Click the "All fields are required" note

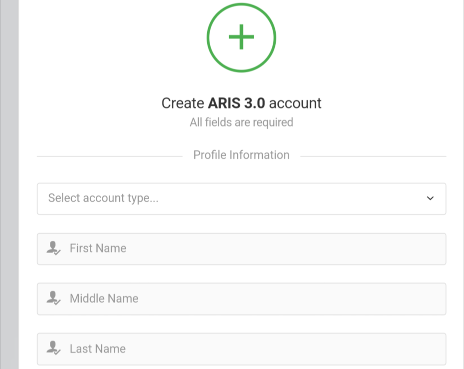pos(241,122)
